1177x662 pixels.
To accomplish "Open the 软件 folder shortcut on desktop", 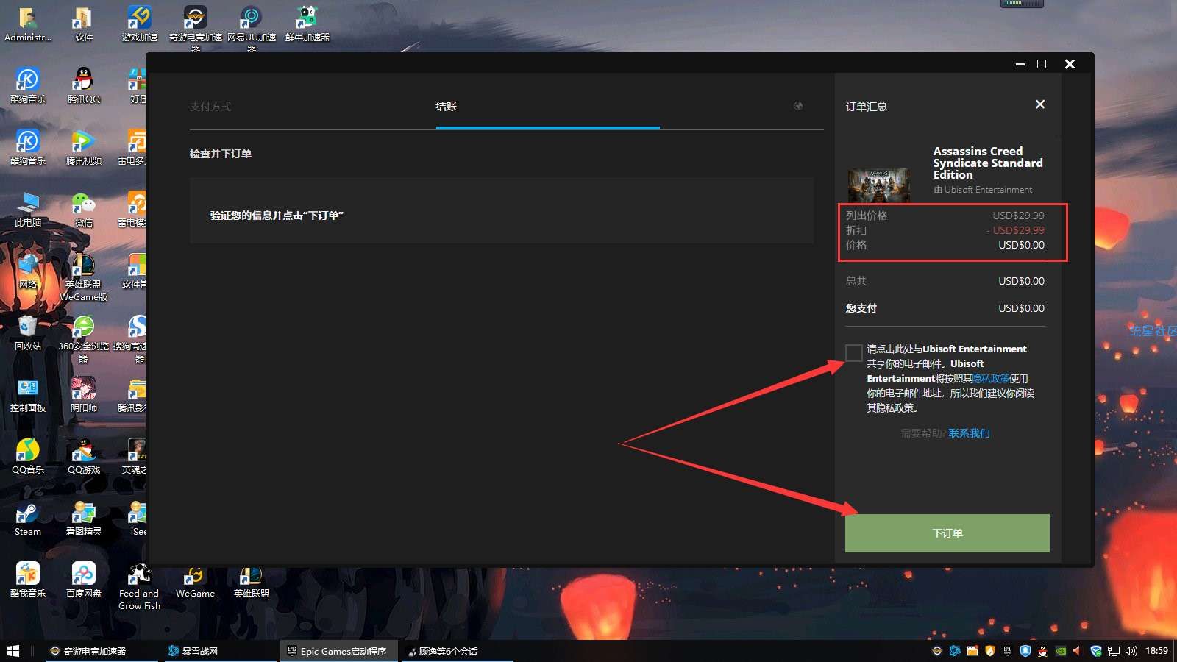I will tap(84, 24).
